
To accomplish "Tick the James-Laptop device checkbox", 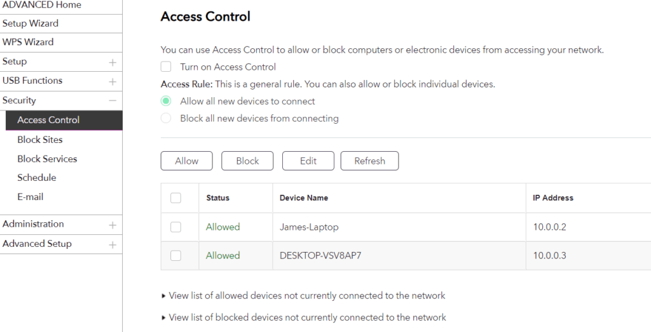I will 176,227.
